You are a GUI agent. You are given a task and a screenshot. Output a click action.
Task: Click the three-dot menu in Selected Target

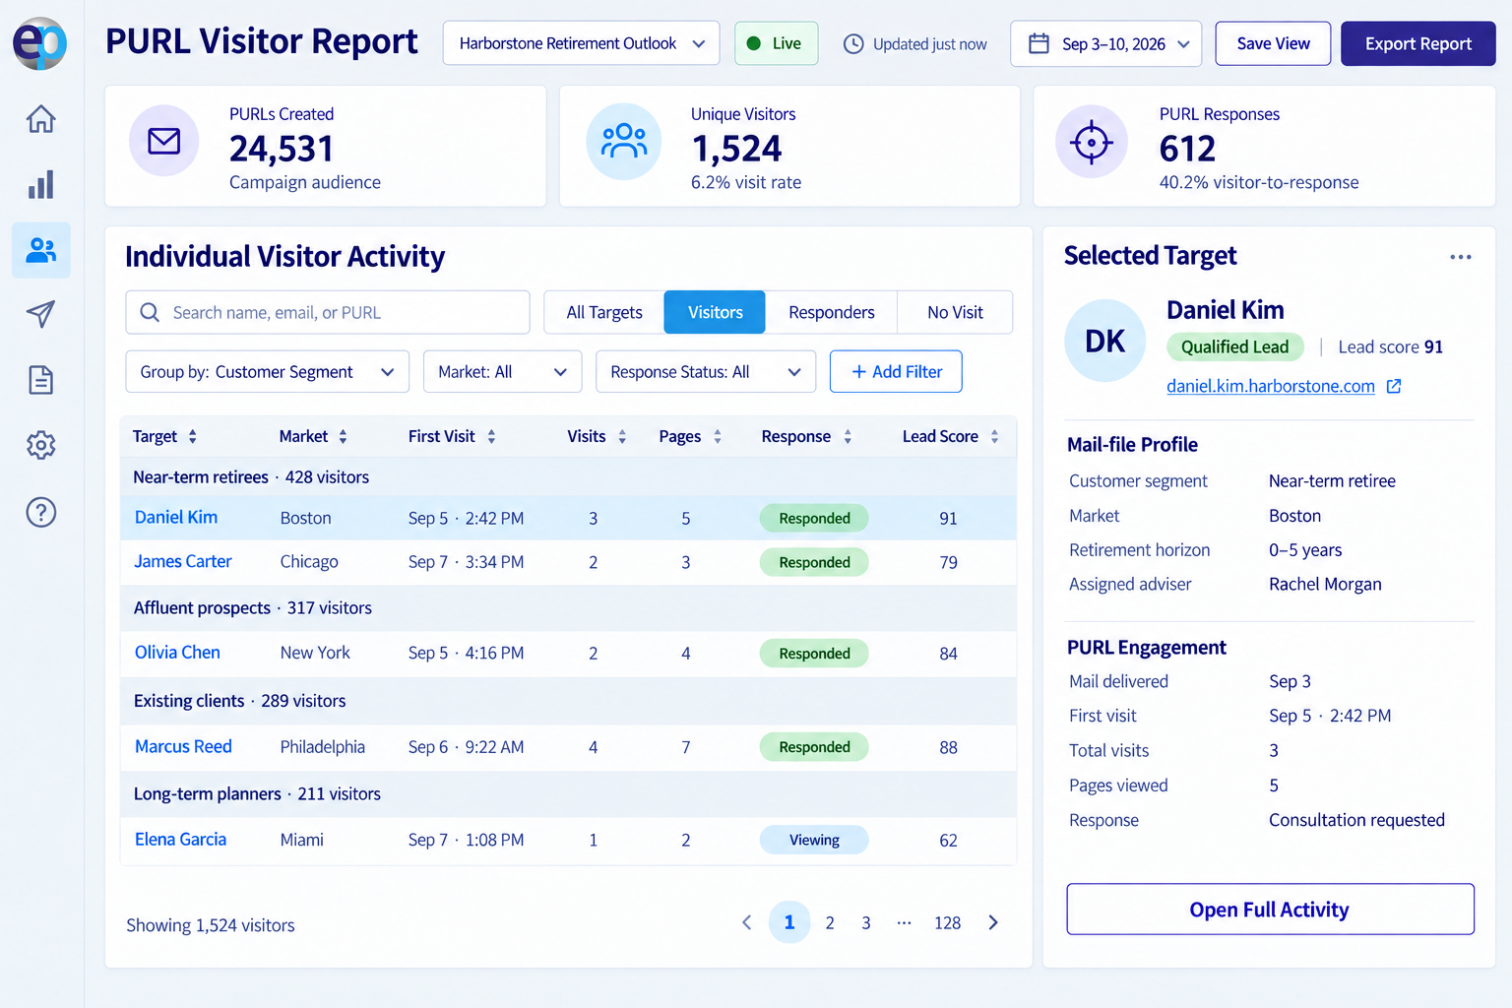point(1461,257)
